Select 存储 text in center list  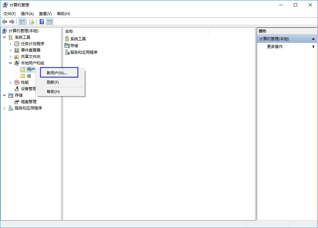[74, 45]
